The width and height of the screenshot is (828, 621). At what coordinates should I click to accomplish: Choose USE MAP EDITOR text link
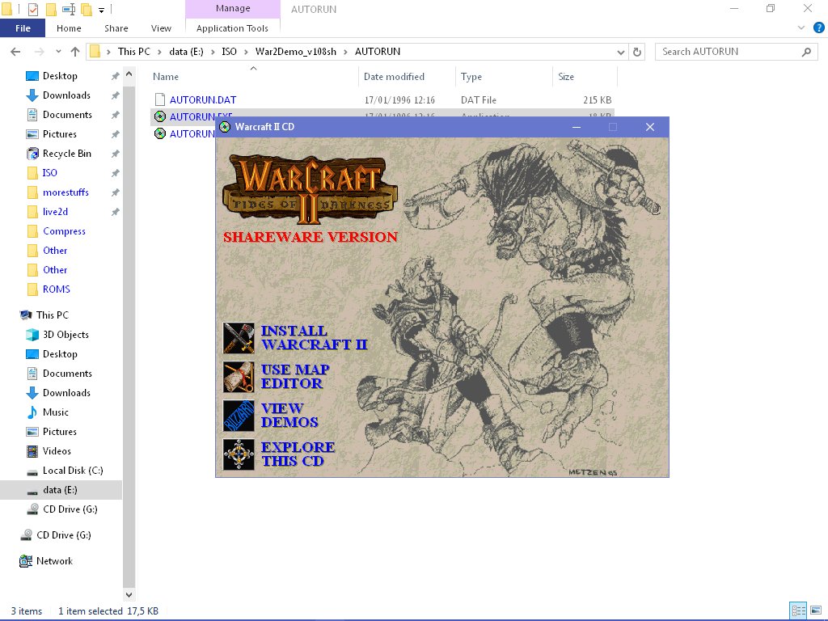[x=295, y=377]
